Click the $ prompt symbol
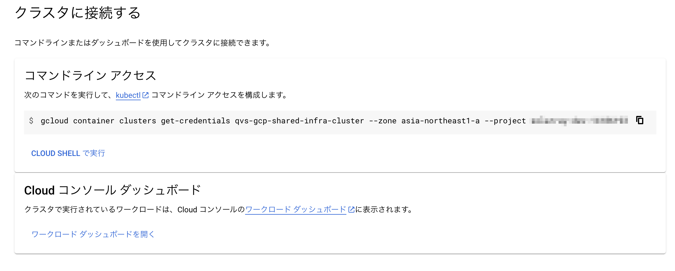Image resolution: width=675 pixels, height=271 pixels. [x=31, y=121]
